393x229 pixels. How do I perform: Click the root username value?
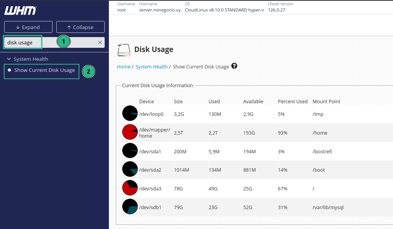[122, 10]
